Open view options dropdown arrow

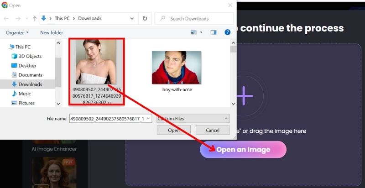201,32
